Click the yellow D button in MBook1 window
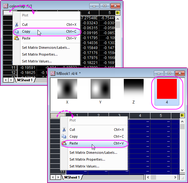The width and height of the screenshot is (188, 183). 182,115
